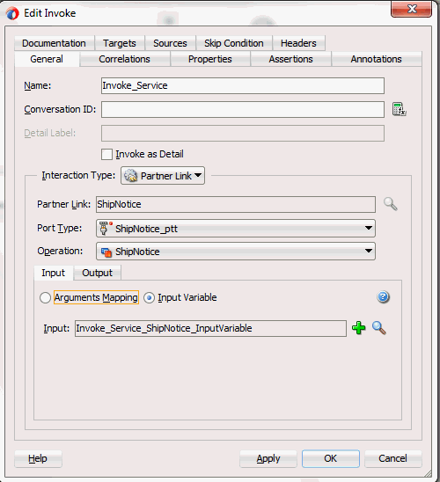This screenshot has height=482, width=440.
Task: Check the Invoke as Detail checkbox
Action: [x=106, y=154]
